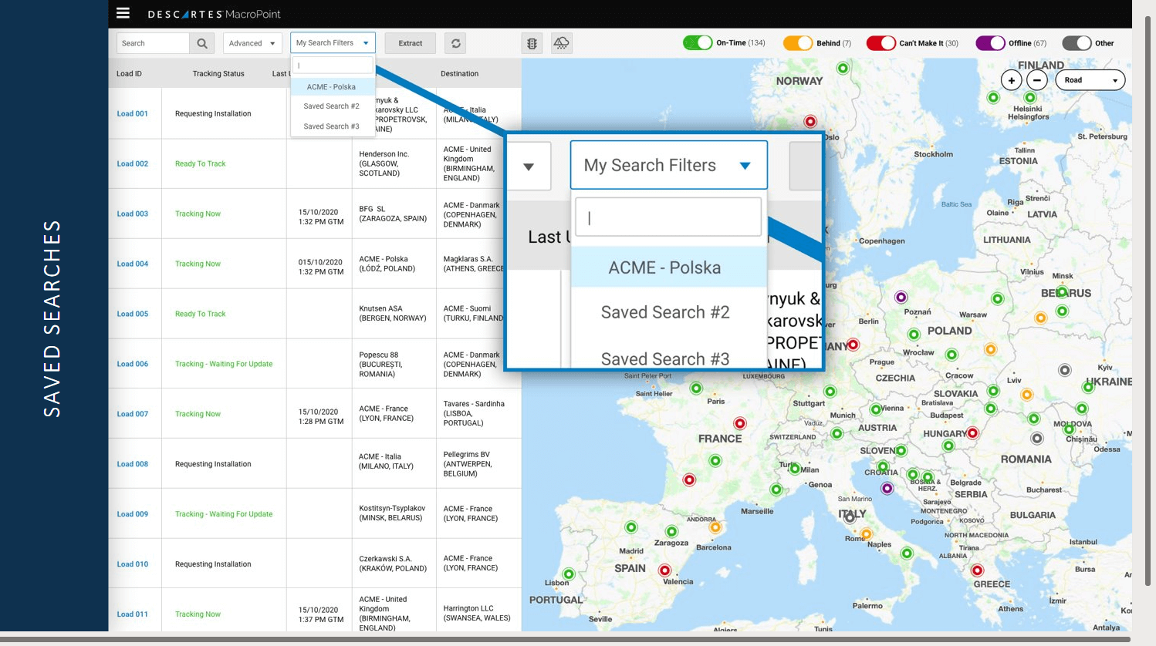Image resolution: width=1156 pixels, height=646 pixels.
Task: Open the Load 005 link
Action: (132, 314)
